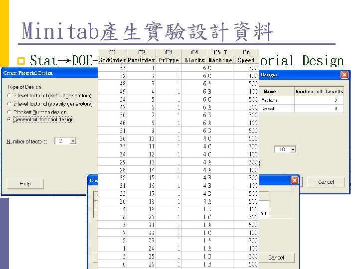This screenshot has height=269, width=359.
Task: Click RunOrder cell with value 24
Action: (x=141, y=249)
